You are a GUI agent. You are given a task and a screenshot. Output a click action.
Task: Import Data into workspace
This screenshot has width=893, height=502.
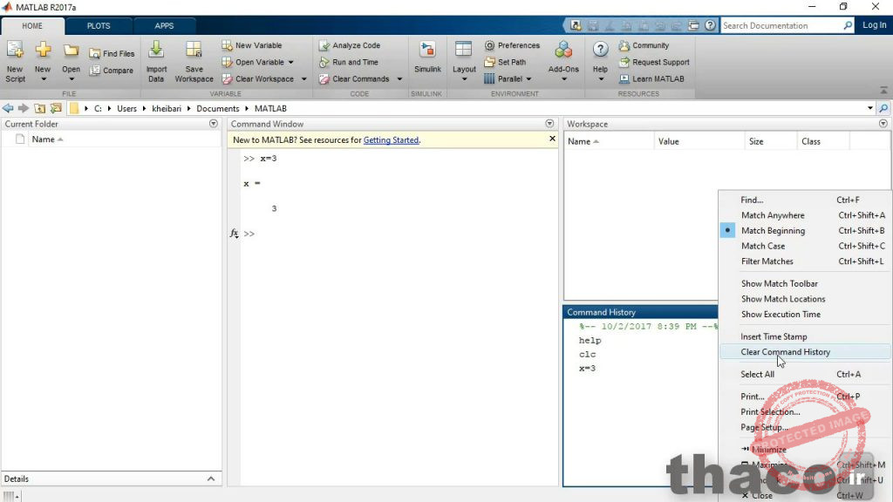pos(156,62)
